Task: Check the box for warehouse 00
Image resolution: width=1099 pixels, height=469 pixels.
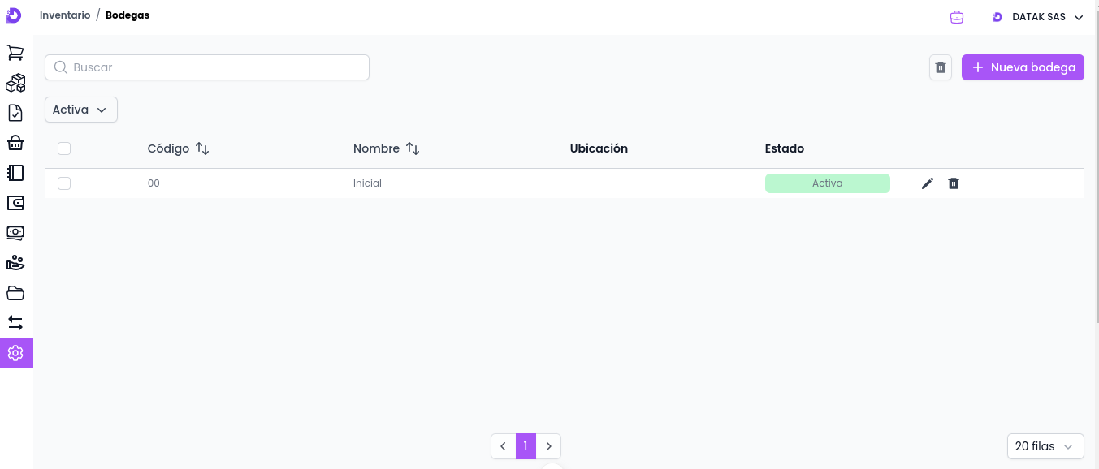Action: click(x=64, y=183)
